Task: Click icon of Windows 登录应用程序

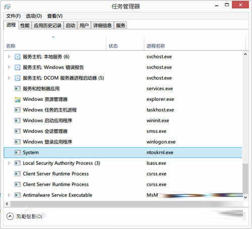Action: click(17, 142)
